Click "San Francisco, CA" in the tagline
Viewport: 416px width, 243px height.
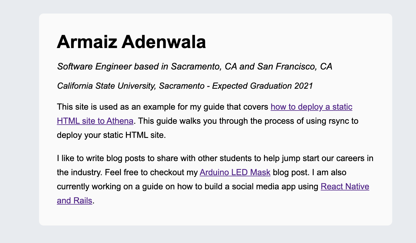point(294,67)
